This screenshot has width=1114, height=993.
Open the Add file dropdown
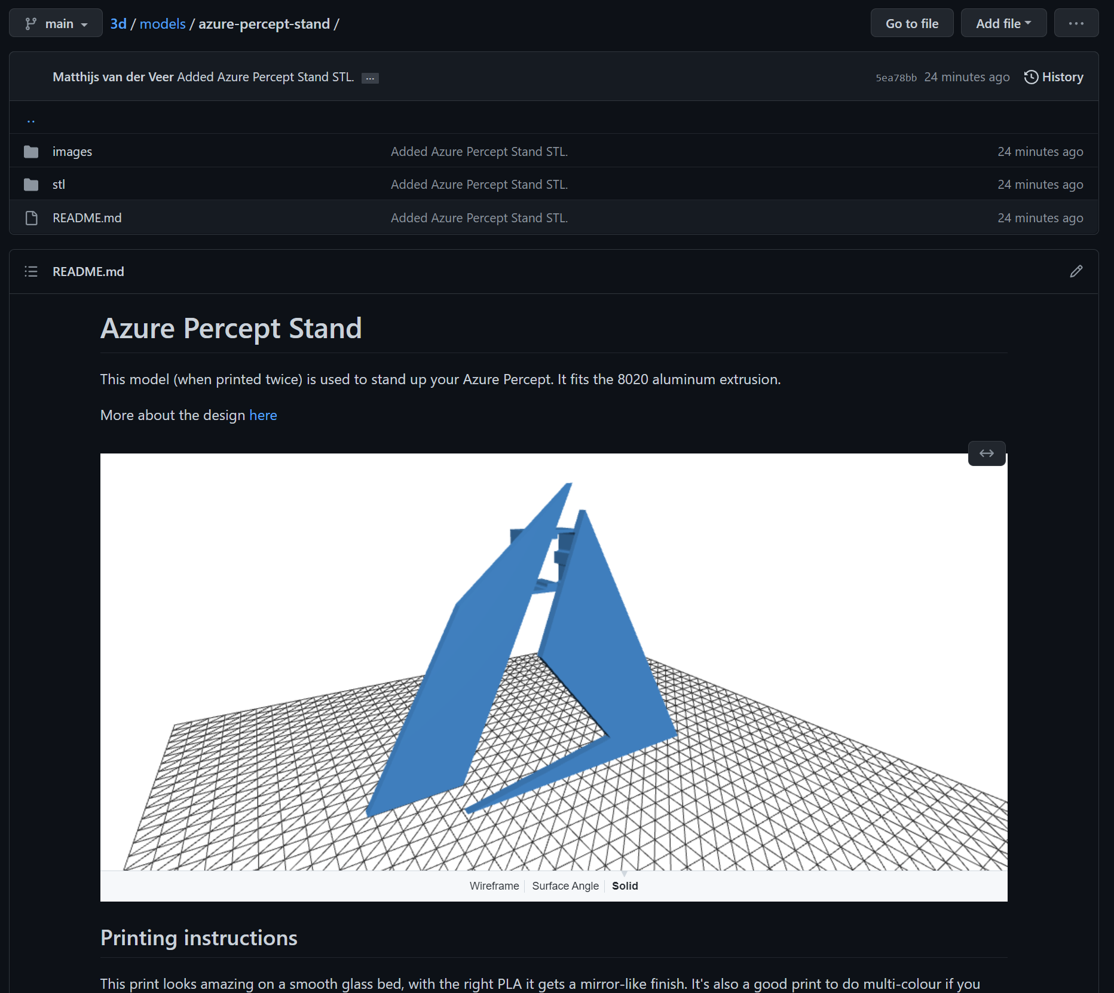coord(1003,23)
